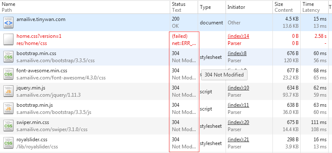This screenshot has height=153, width=332.
Task: Open the (index):10 initiator link
Action: pos(238,88)
